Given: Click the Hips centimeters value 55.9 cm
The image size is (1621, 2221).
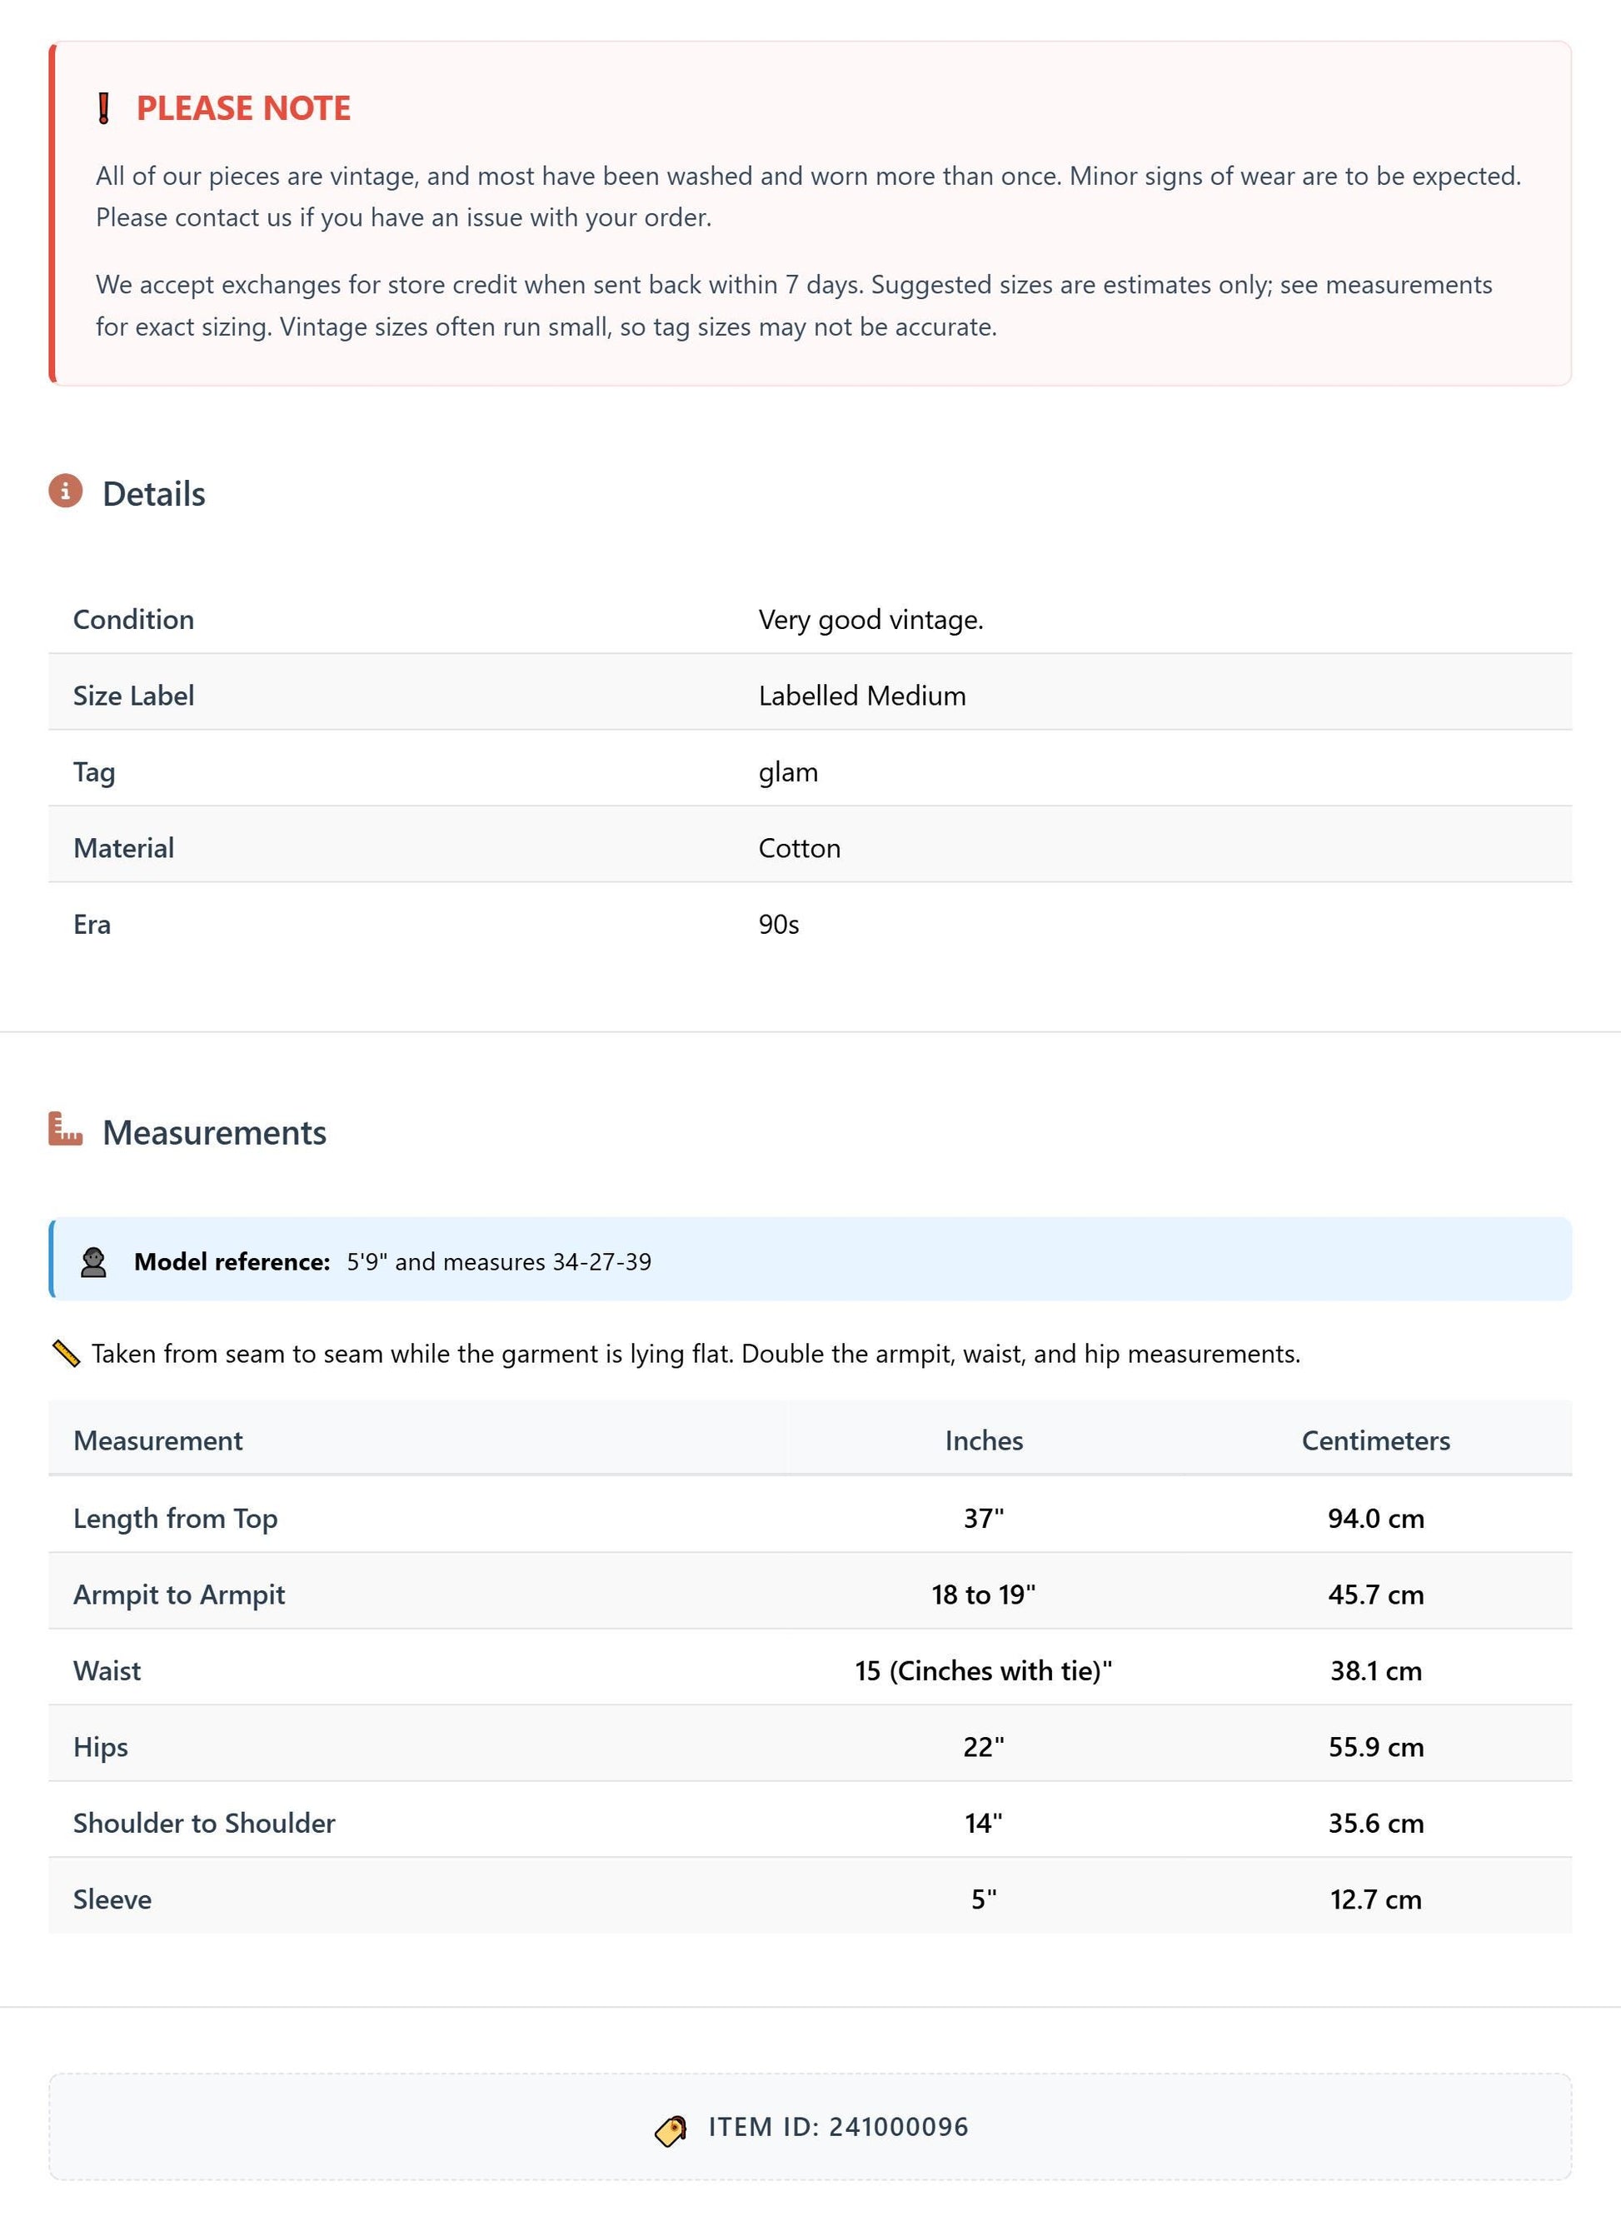Looking at the screenshot, I should (1376, 1747).
